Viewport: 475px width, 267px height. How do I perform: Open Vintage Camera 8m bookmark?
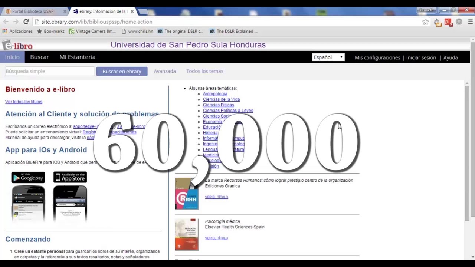[92, 31]
